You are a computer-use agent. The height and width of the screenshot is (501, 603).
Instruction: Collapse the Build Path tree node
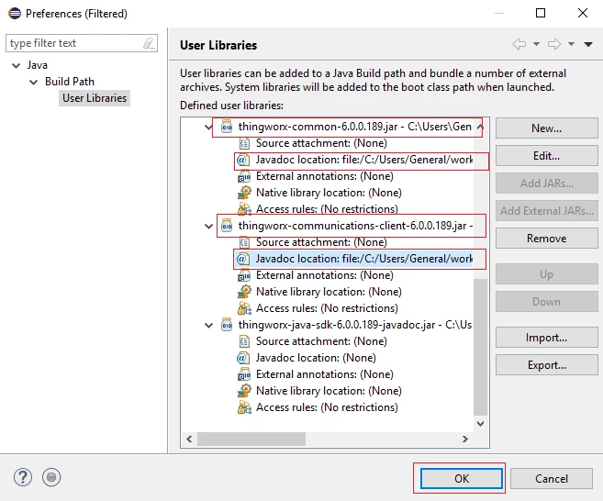(x=34, y=82)
